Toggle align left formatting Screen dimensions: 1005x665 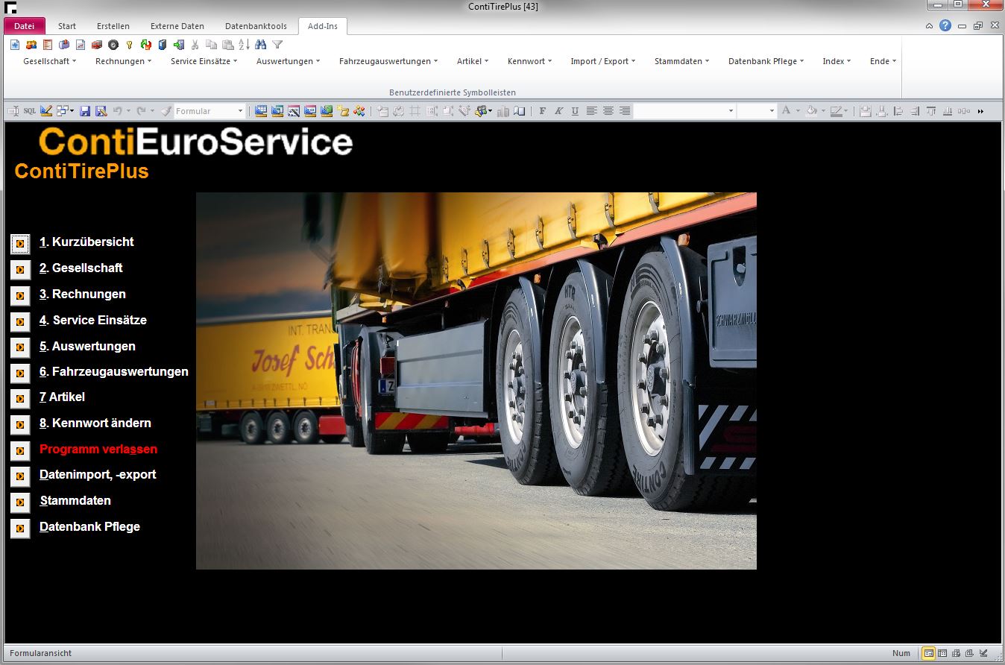click(591, 111)
